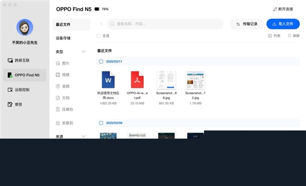Check the 全选 select-all checkbox

(x=98, y=36)
